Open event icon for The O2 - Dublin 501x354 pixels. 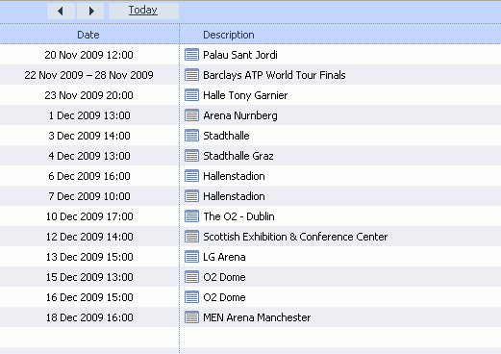(x=191, y=216)
